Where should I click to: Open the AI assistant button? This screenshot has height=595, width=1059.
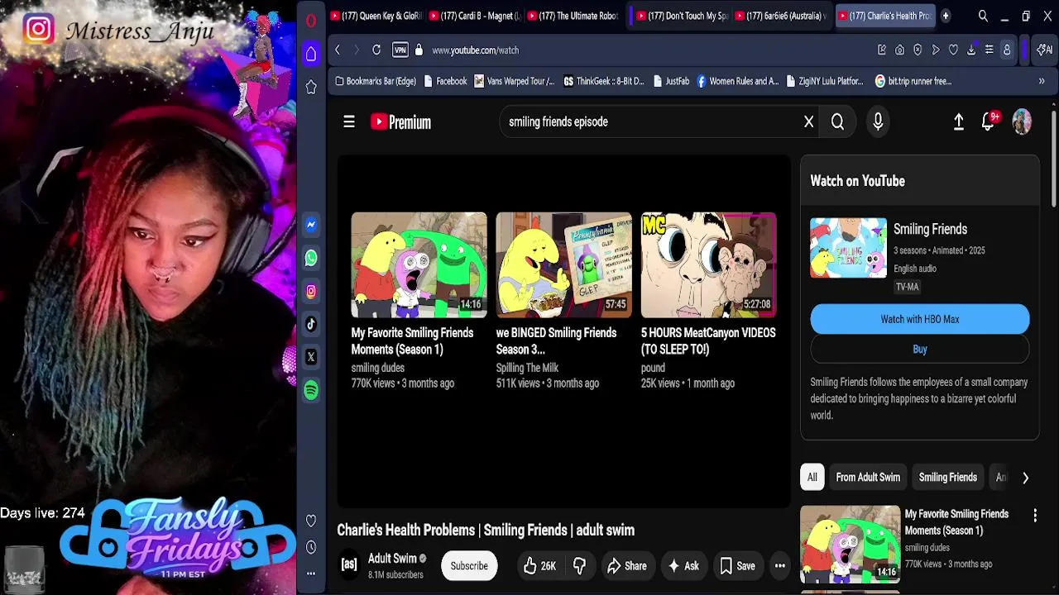[1044, 50]
